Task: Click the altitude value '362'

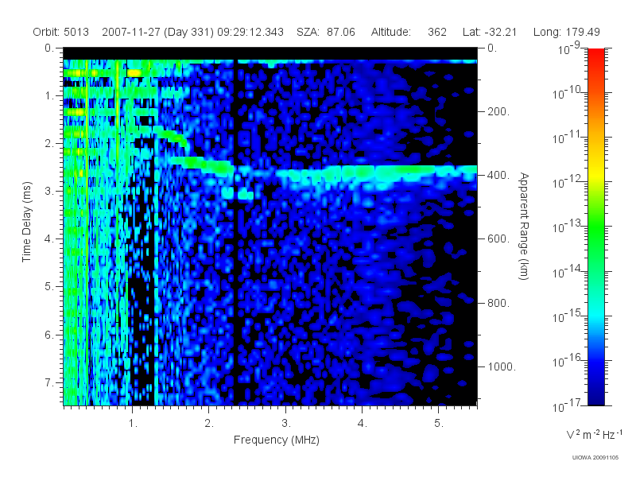Action: [436, 32]
